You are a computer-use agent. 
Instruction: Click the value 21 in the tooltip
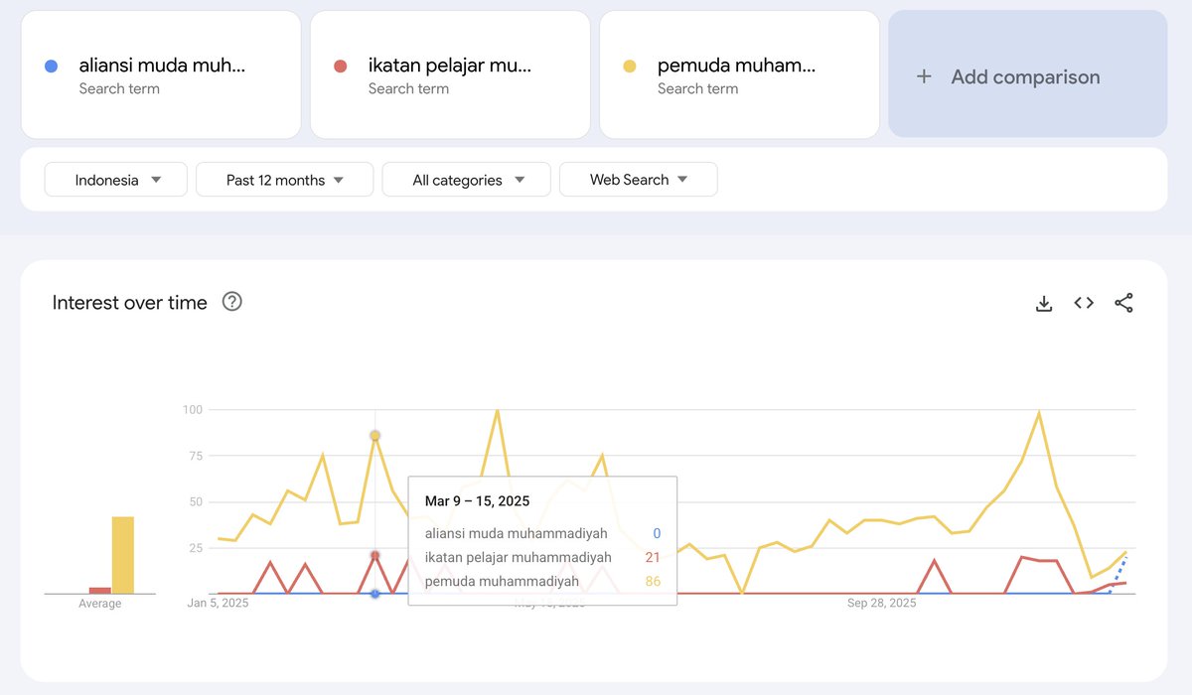click(x=653, y=558)
